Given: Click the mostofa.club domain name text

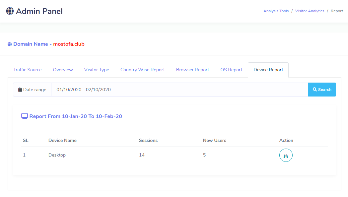Looking at the screenshot, I should (69, 44).
